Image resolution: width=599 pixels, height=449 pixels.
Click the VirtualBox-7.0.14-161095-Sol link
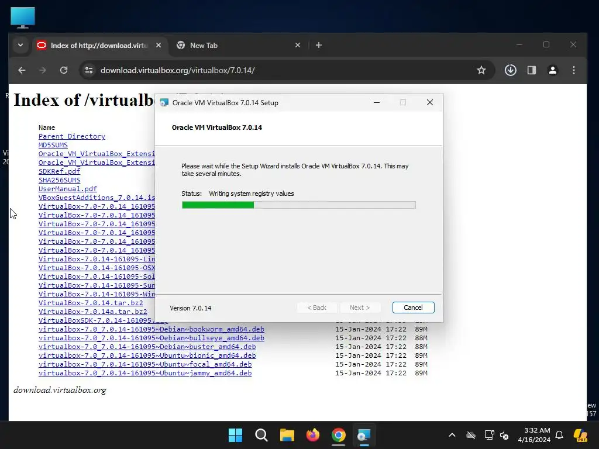(x=97, y=277)
